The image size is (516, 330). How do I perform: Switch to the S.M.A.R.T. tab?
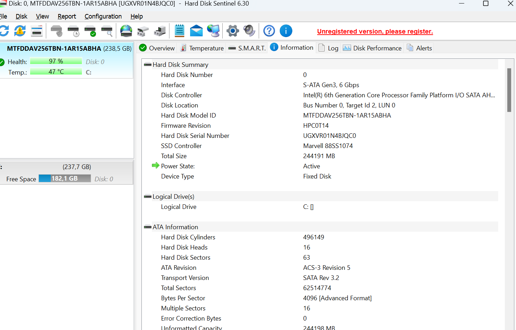click(247, 48)
